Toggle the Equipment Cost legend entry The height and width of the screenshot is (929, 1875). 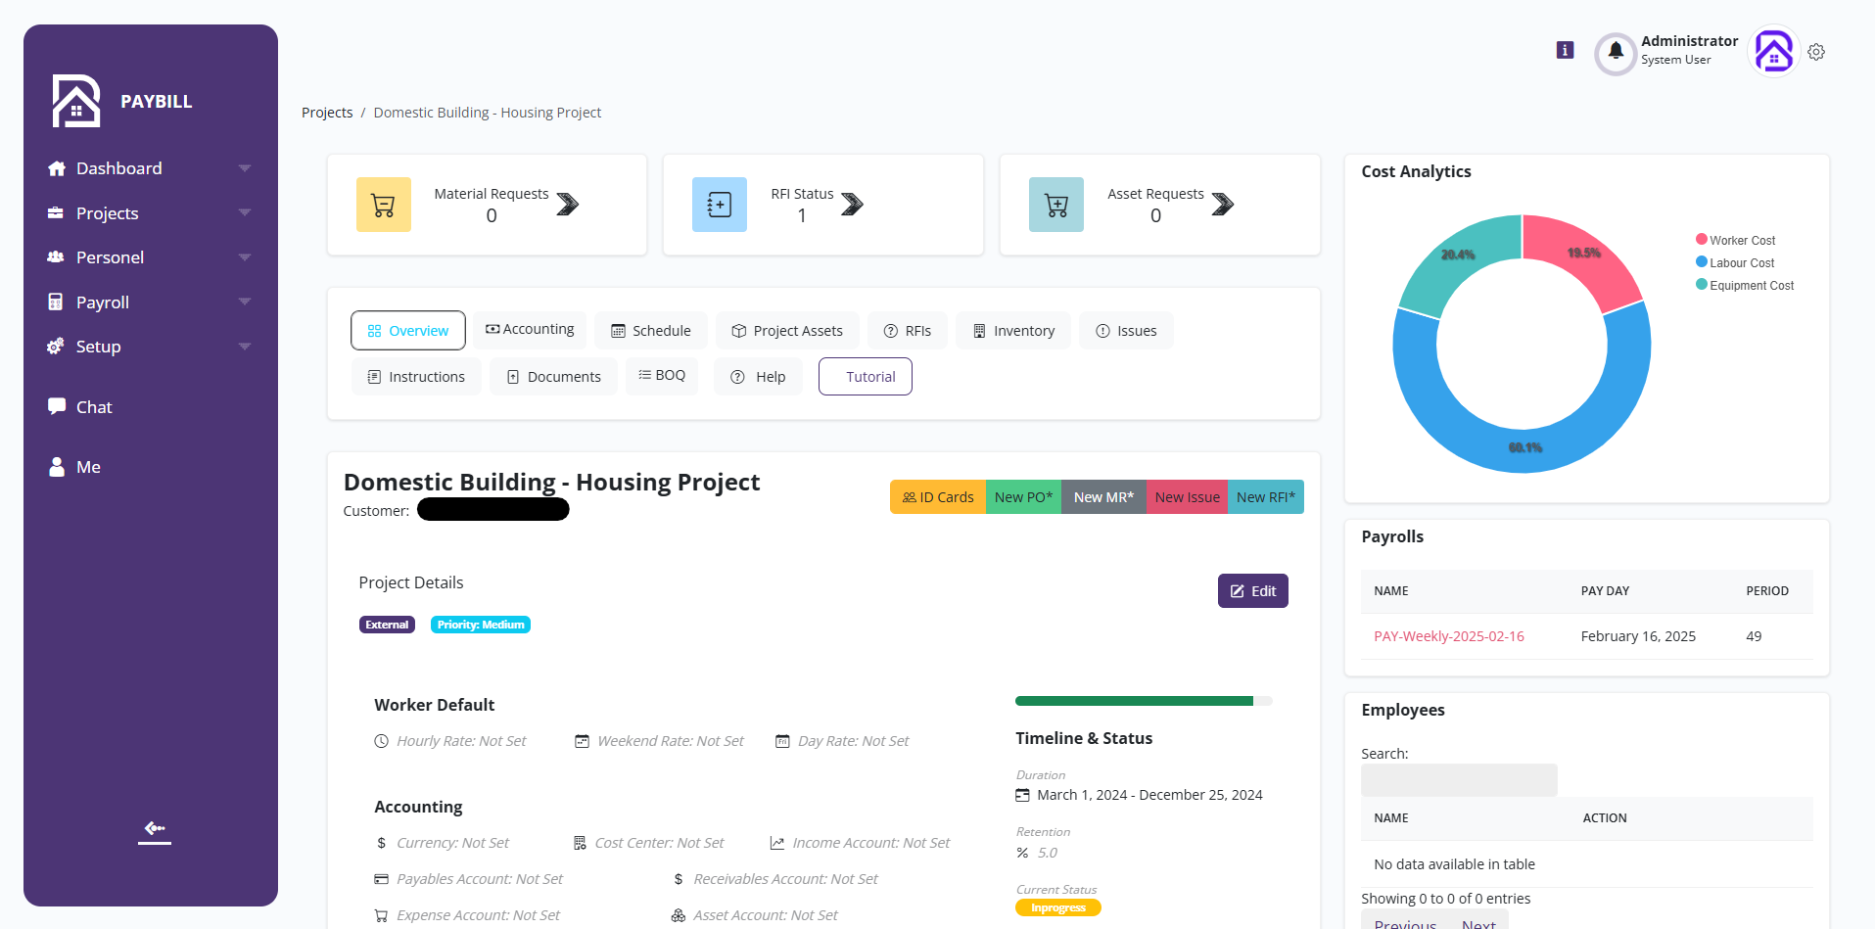(1744, 285)
